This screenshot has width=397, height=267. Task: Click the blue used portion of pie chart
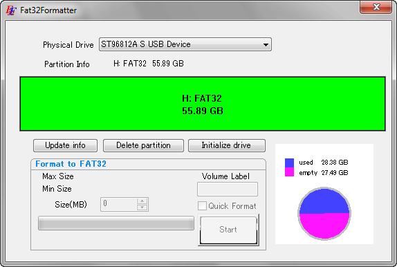324,201
